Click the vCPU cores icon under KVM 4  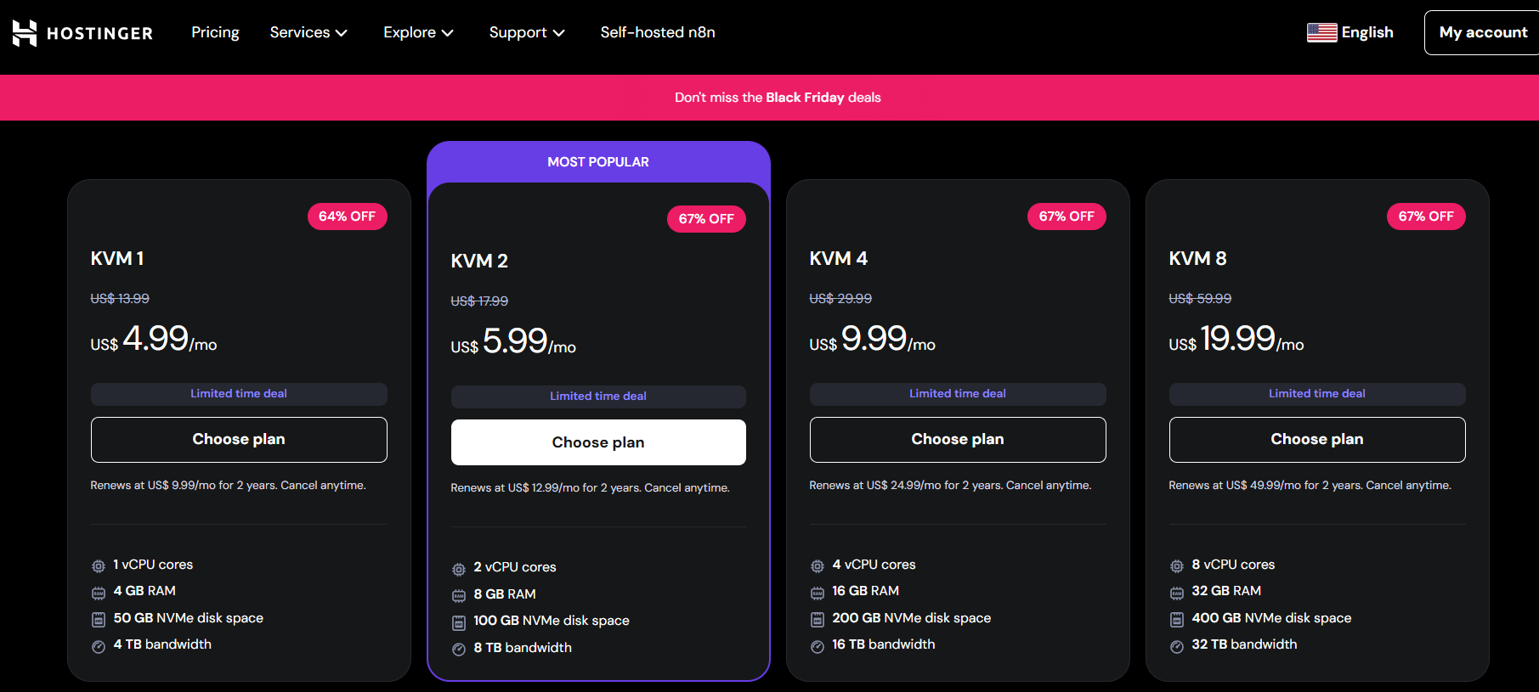[x=817, y=565]
